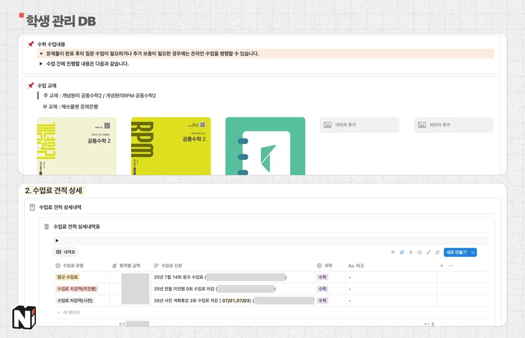This screenshot has width=525, height=338.
Task: Open database in full page view
Action: (428, 252)
